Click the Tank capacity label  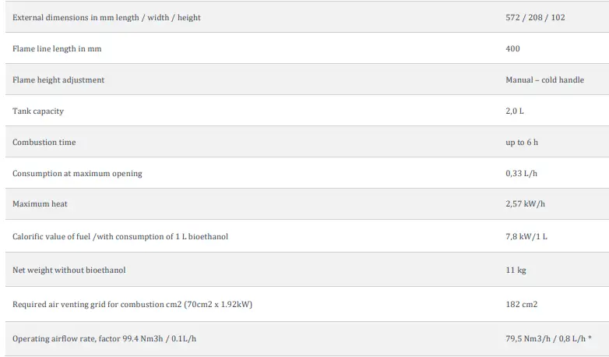[x=38, y=111]
